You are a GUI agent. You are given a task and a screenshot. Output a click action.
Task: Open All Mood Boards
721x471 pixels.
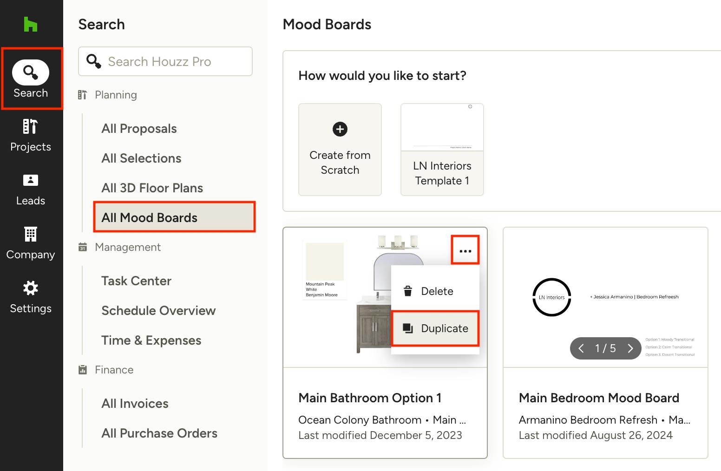(x=149, y=217)
